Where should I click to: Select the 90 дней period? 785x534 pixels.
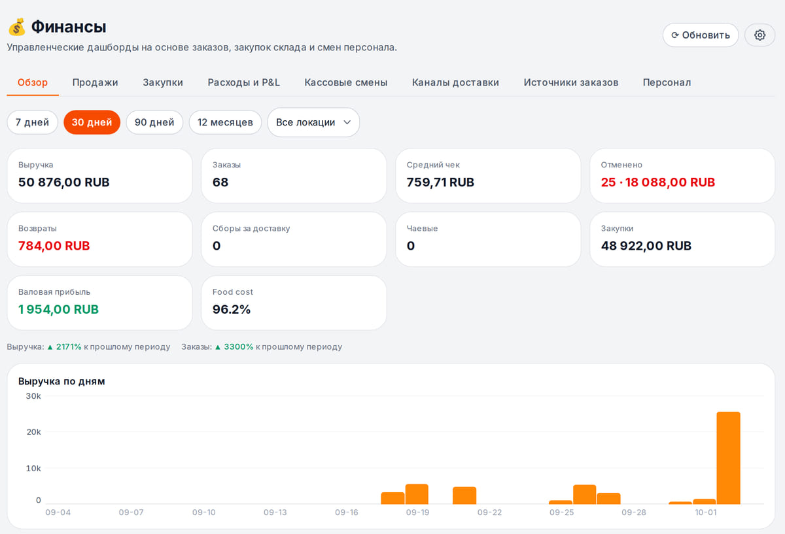(x=154, y=122)
